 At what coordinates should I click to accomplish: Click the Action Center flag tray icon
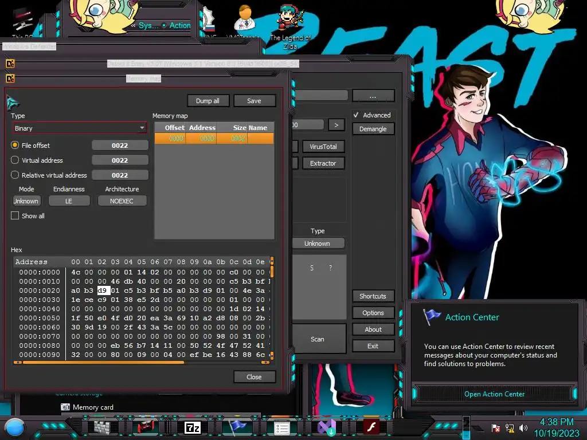tap(496, 428)
